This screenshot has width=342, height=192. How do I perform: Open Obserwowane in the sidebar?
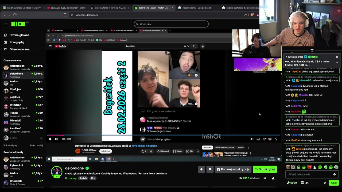click(17, 49)
